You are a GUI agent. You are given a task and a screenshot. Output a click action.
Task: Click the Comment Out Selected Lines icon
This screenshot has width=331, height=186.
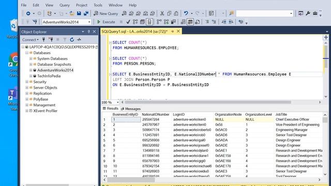[207, 22]
